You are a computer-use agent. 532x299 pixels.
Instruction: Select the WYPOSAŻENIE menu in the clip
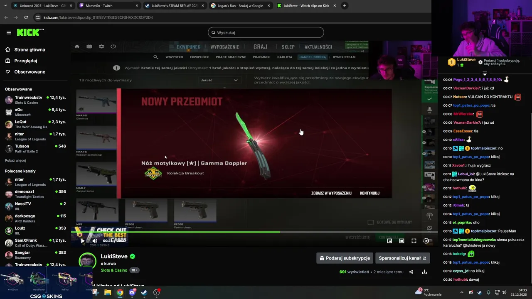tap(224, 47)
